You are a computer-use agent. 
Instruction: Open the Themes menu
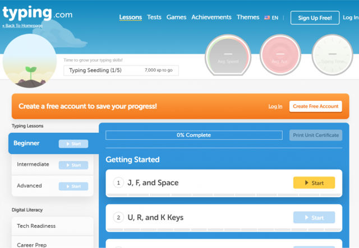pos(248,17)
